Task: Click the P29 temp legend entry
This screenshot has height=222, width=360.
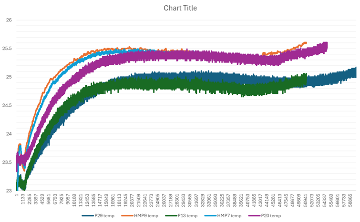Action: [98, 216]
